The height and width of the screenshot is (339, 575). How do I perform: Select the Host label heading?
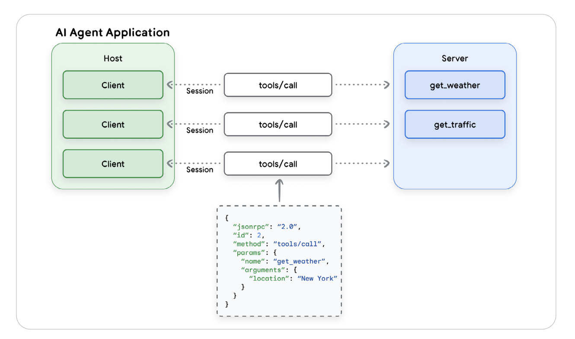click(113, 58)
